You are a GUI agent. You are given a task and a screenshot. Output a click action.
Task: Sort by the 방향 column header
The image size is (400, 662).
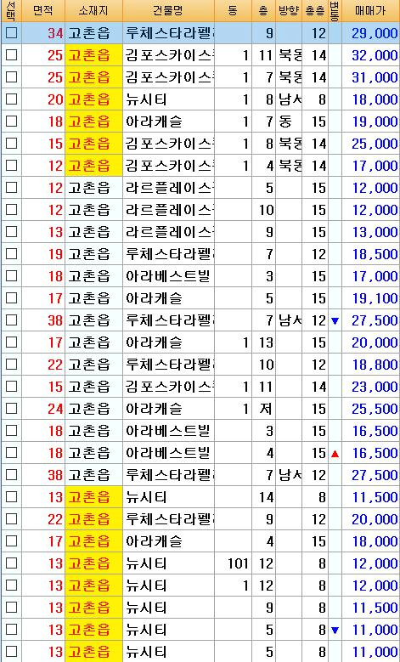point(290,11)
